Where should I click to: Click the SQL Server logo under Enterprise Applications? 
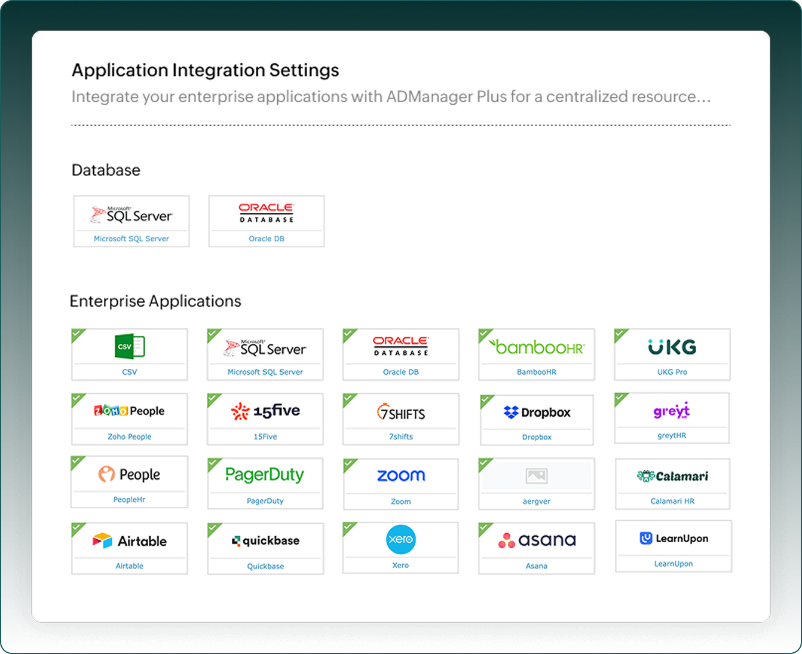[x=265, y=347]
